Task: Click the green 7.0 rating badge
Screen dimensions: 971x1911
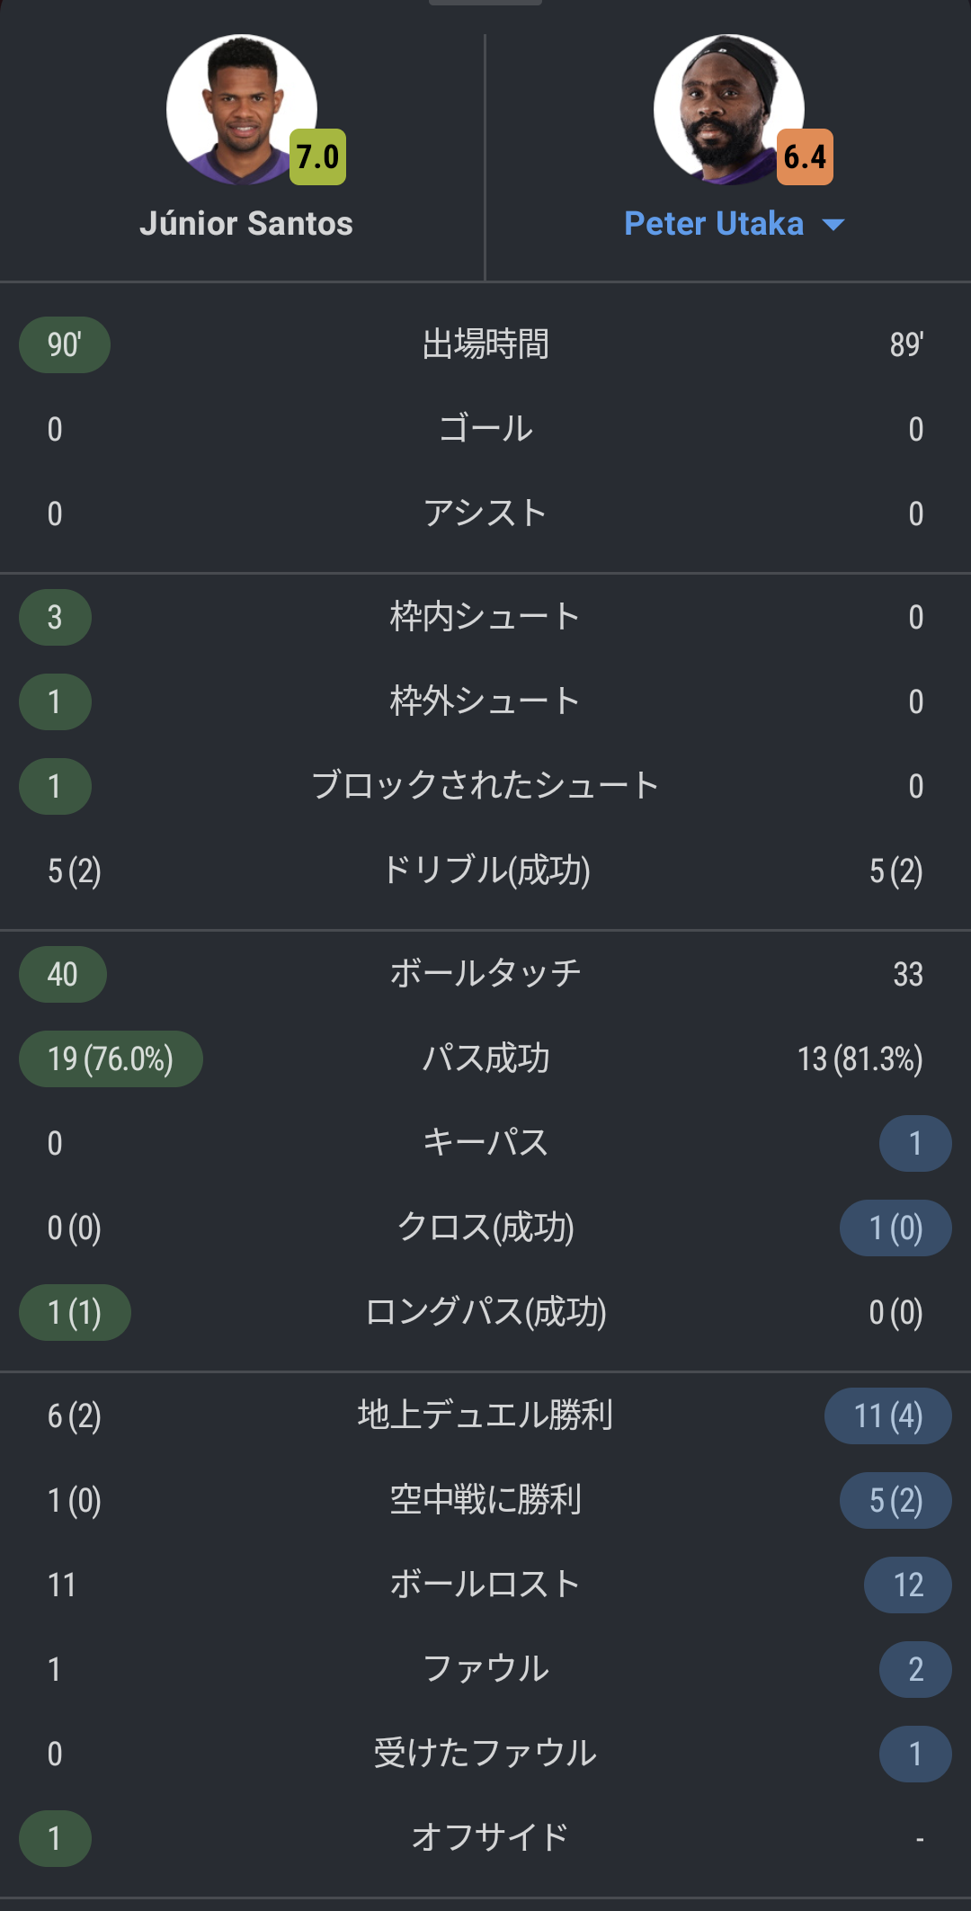Action: pos(317,156)
